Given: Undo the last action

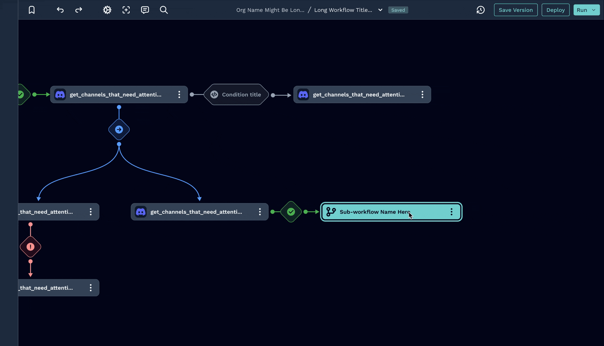Looking at the screenshot, I should click(60, 10).
